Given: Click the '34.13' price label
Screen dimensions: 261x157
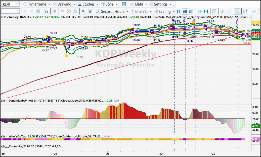Looking at the screenshot, I should coord(157,40).
